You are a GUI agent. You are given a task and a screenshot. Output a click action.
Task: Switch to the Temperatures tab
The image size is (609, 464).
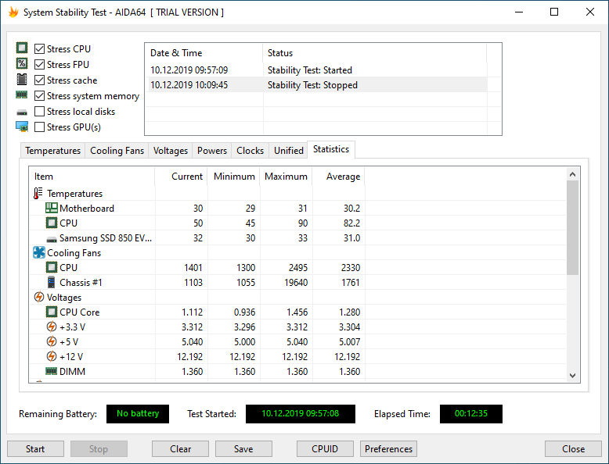52,151
